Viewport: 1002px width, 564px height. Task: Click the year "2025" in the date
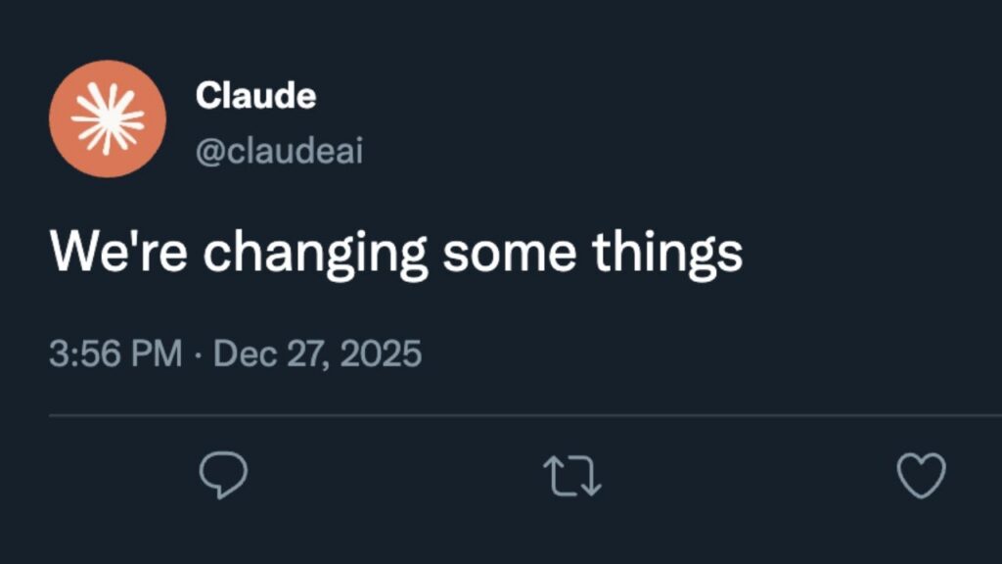[x=383, y=352]
